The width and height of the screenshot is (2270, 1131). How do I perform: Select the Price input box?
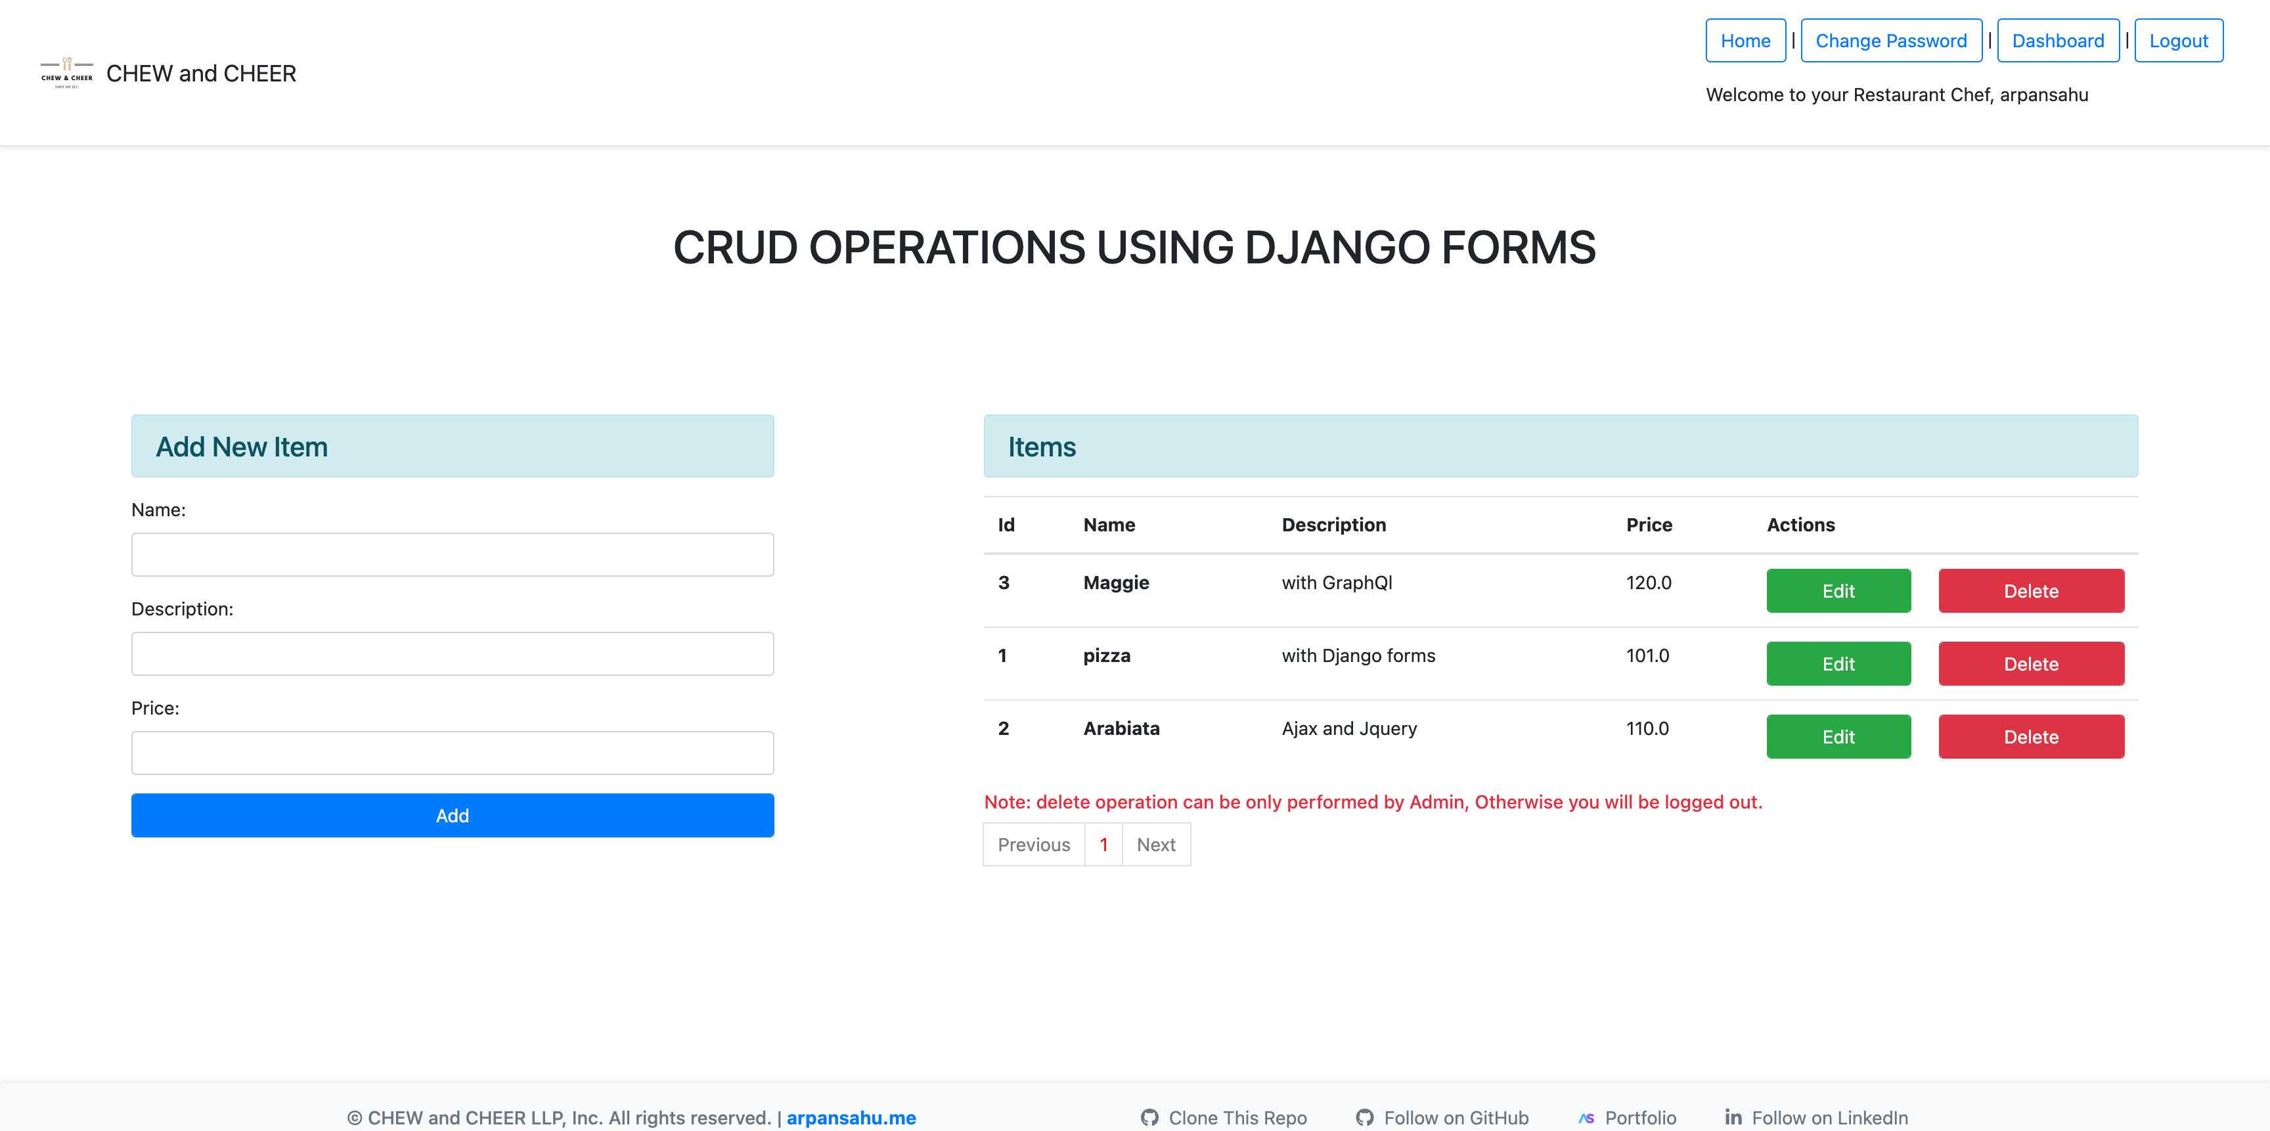click(452, 752)
